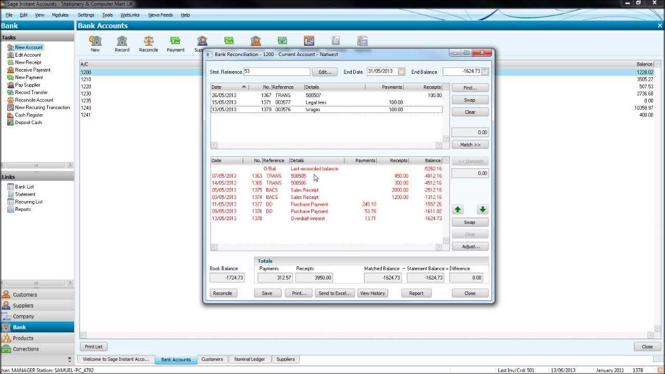Open the File menu

point(9,15)
